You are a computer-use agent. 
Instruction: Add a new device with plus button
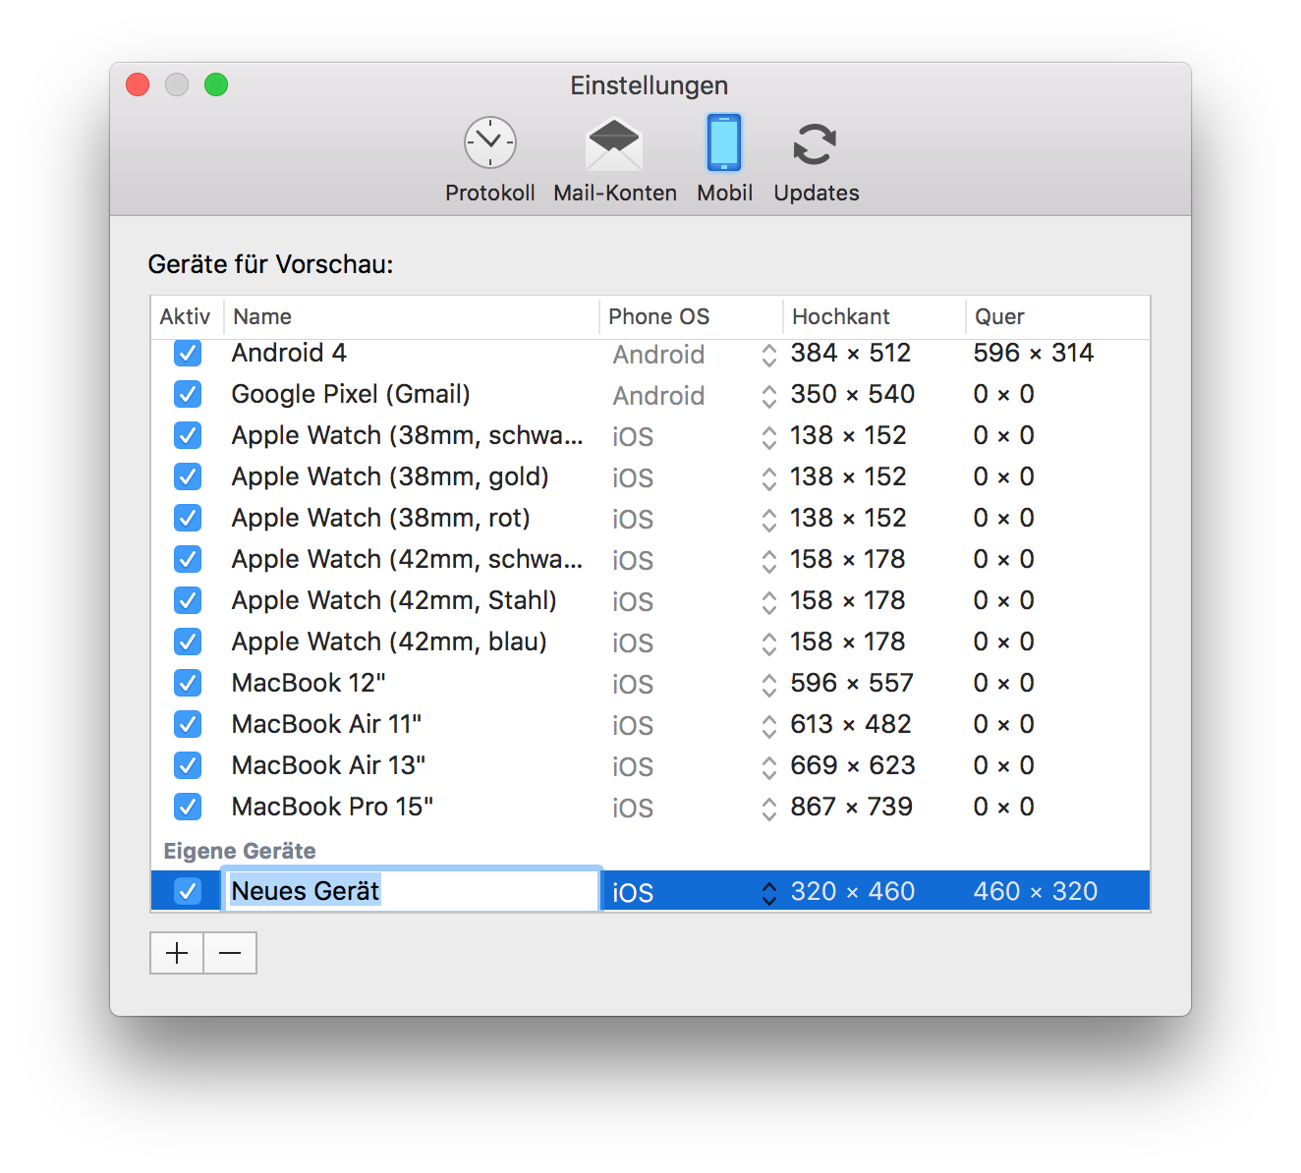coord(177,953)
